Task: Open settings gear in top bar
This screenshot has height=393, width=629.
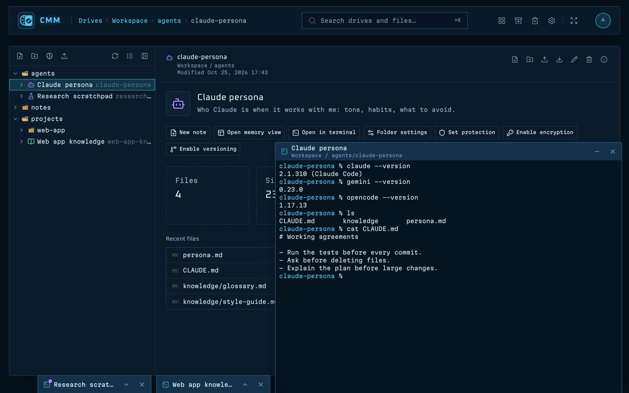Action: [x=552, y=20]
